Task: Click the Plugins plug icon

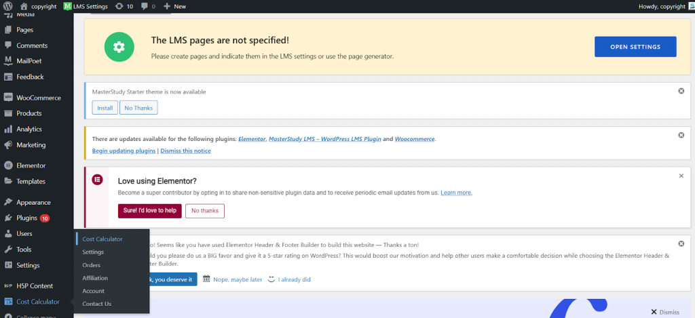Action: 8,218
